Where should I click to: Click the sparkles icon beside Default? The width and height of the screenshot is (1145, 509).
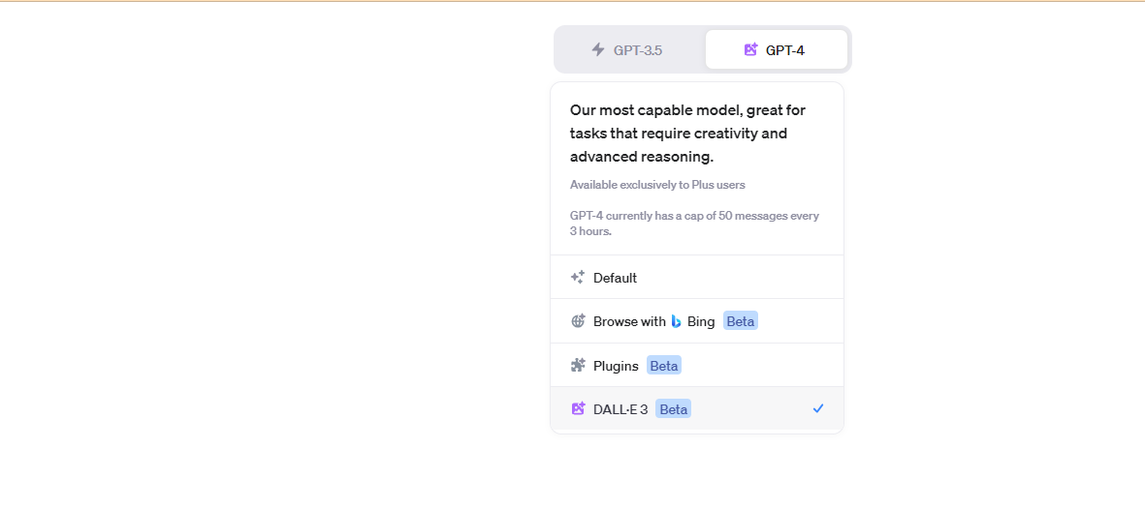coord(578,278)
